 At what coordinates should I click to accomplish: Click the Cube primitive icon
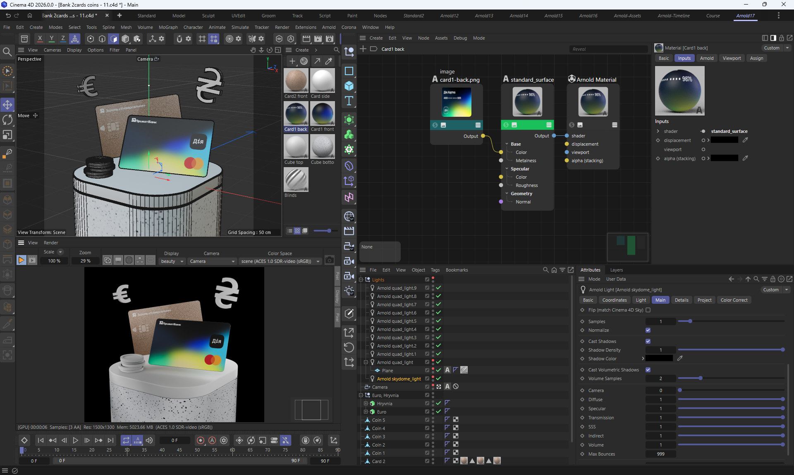click(x=349, y=86)
